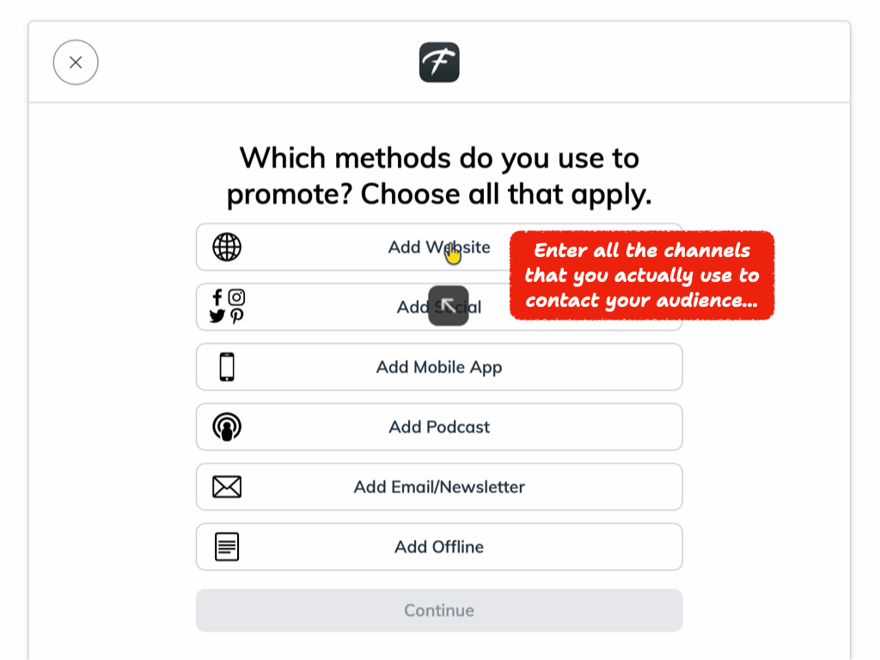The height and width of the screenshot is (660, 880).
Task: Choose Add Podcast as a channel
Action: [x=439, y=426]
